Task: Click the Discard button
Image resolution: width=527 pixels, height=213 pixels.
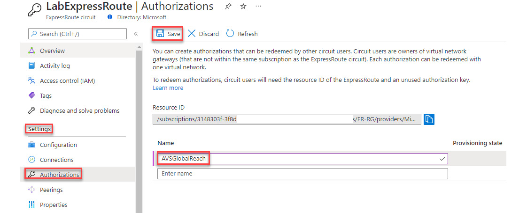Action: [203, 34]
